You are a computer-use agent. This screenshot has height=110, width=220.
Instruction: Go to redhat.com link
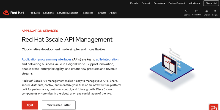[194, 3]
